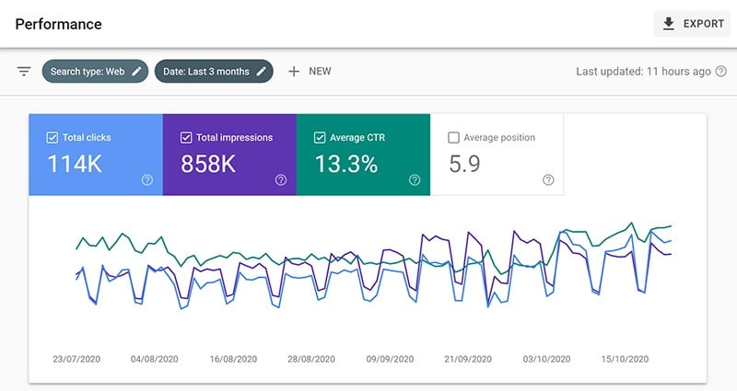Screen dimensions: 737x391
Task: Click the 21/09/2020 axis date
Action: (x=468, y=359)
